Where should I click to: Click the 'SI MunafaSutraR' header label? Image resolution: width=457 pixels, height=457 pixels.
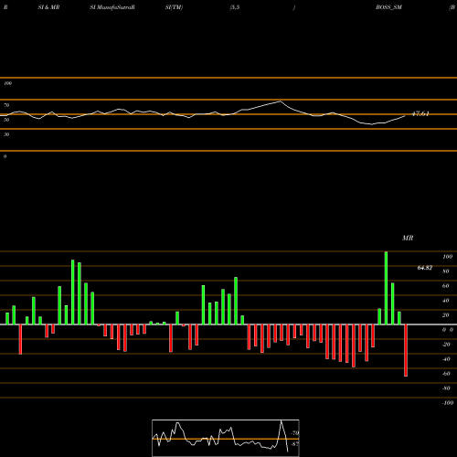(112, 7)
